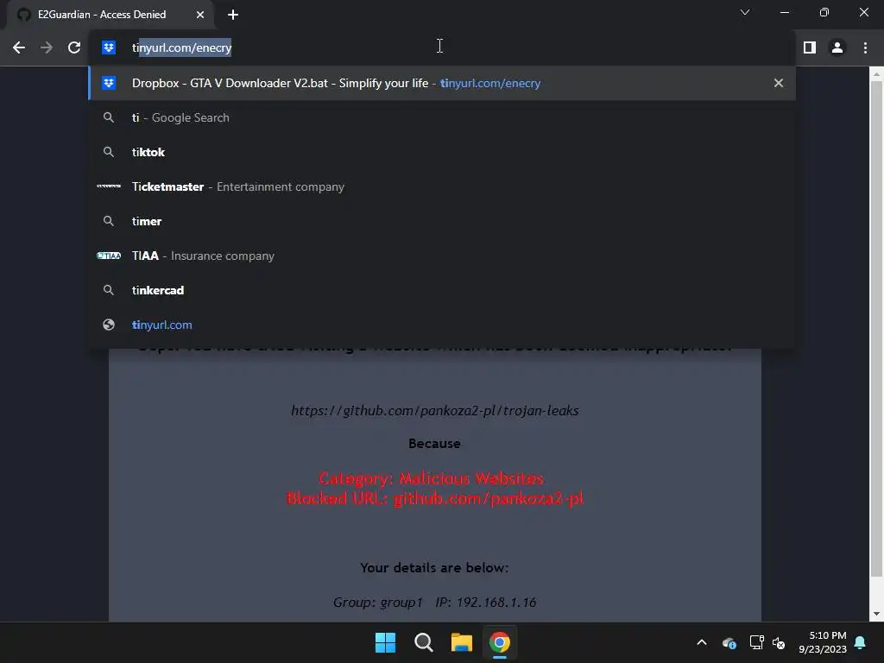Remove the Dropbox suggestion with the X

tap(779, 84)
